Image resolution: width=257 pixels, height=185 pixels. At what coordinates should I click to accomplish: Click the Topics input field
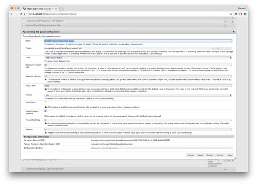[128, 48]
